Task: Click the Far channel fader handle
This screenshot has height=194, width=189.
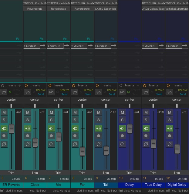Action: [82, 151]
